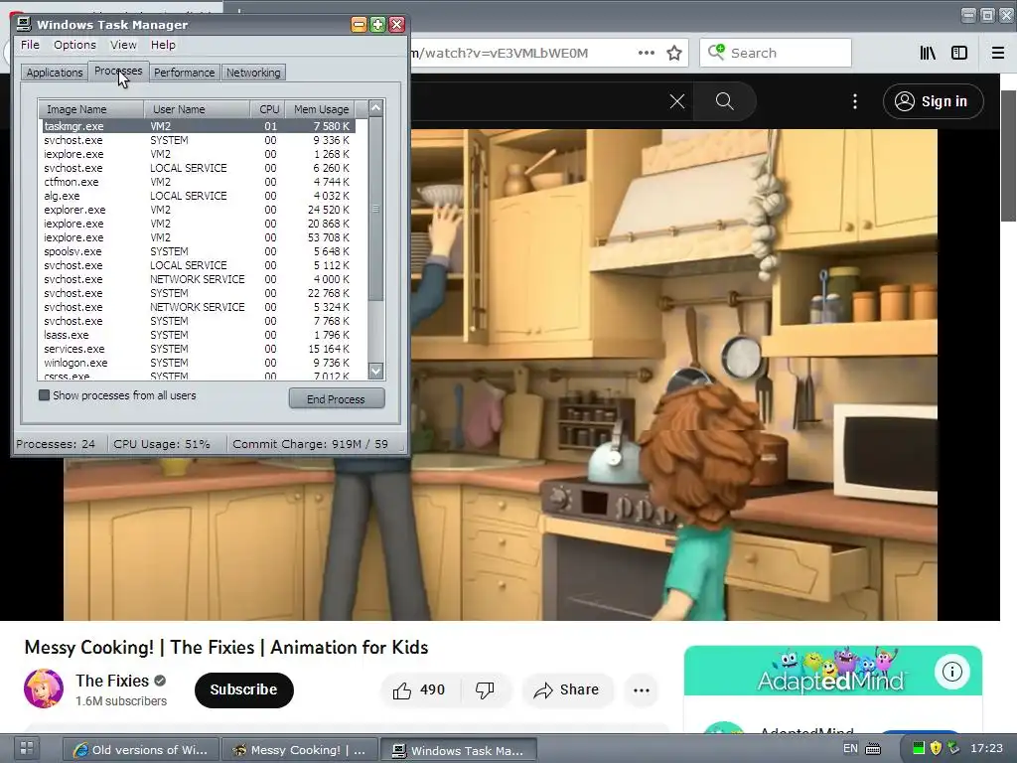Click the taskbar clock showing 17:23

[986, 748]
